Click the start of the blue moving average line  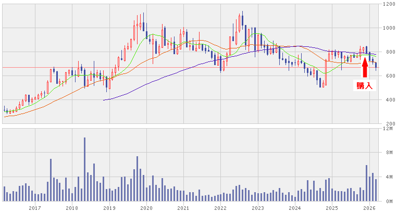coord(104,99)
